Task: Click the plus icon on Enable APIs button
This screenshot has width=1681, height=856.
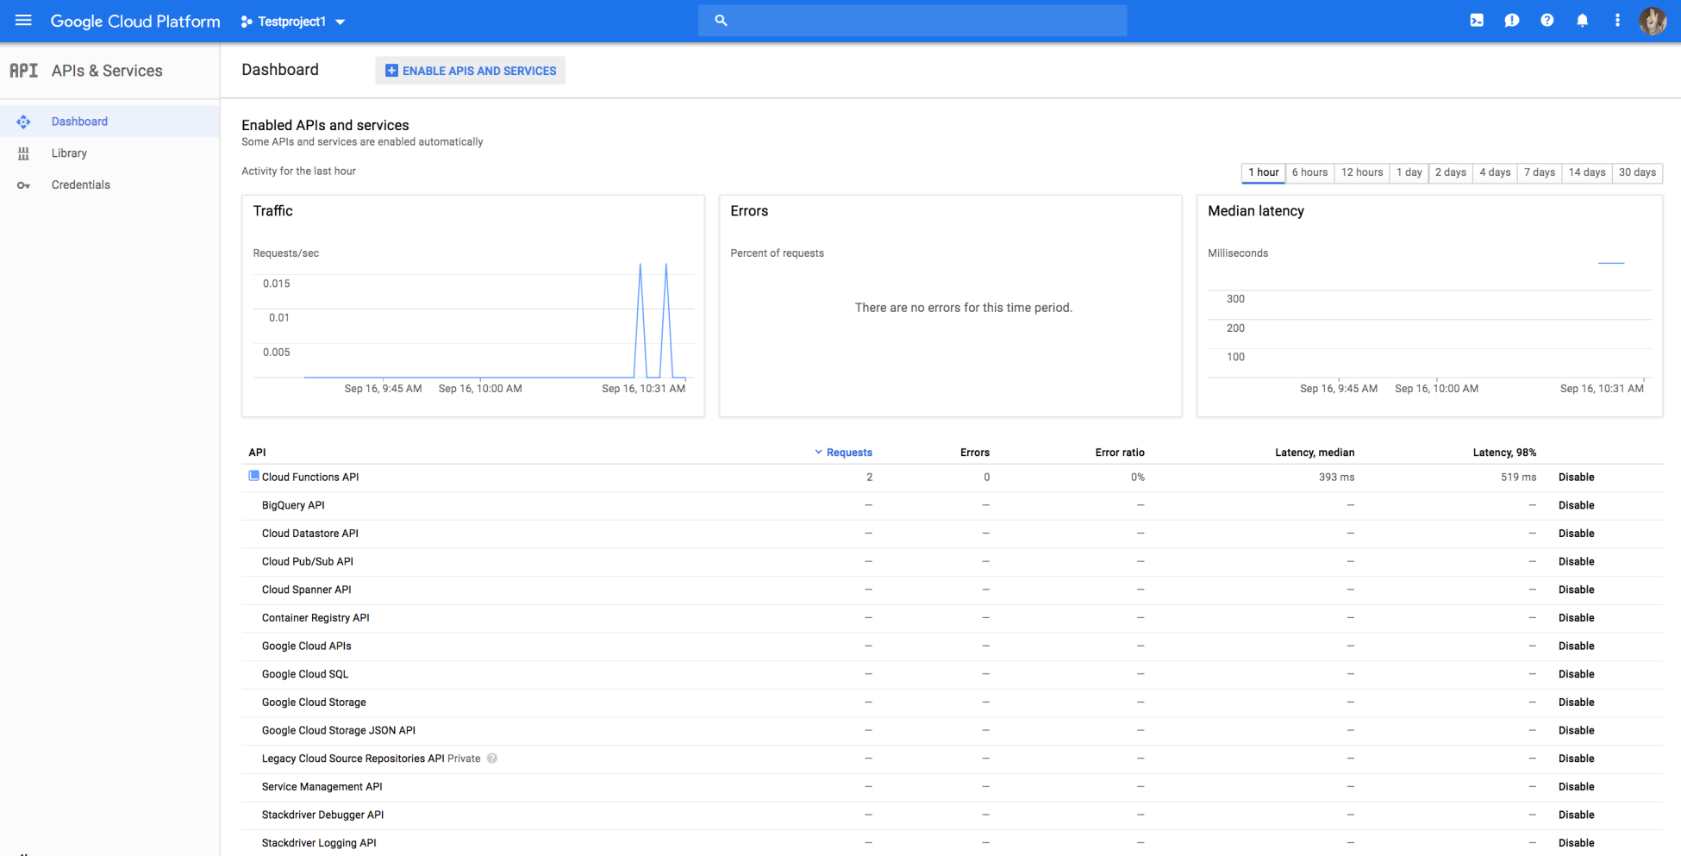Action: click(x=391, y=71)
